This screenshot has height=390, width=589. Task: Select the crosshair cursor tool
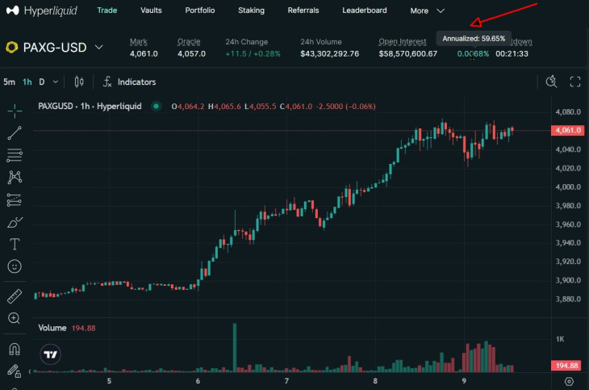14,111
